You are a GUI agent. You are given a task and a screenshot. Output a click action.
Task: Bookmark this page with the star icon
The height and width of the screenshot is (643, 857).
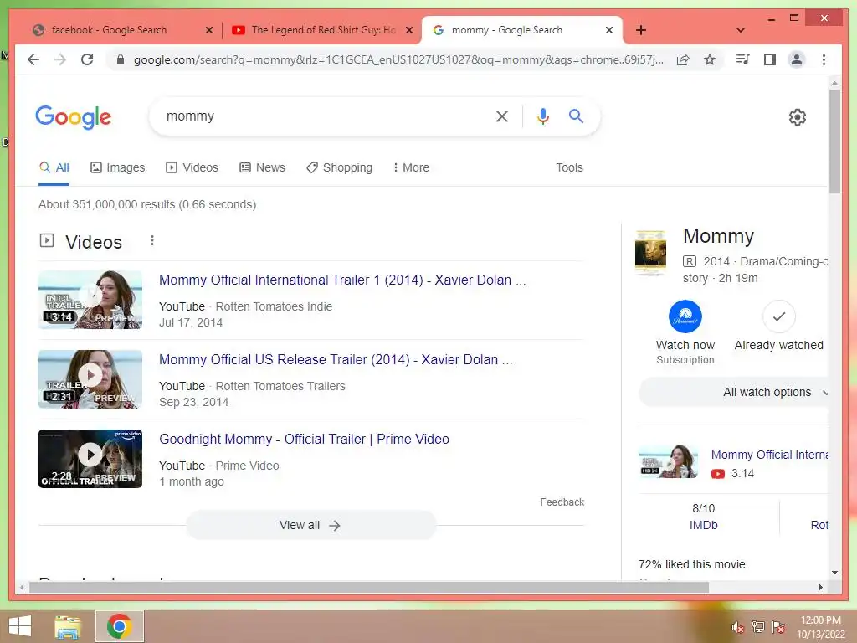coord(710,59)
